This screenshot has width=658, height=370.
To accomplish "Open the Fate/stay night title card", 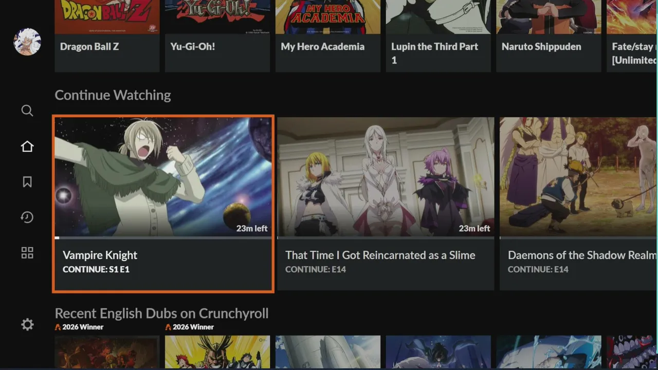I will [632, 36].
